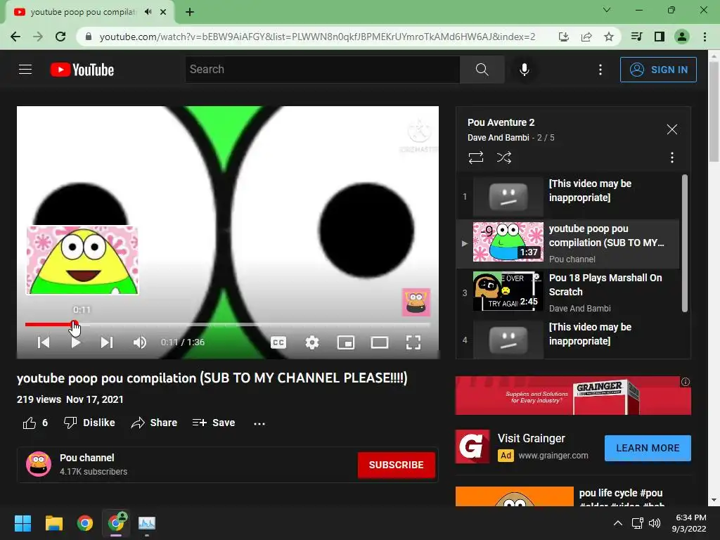Viewport: 720px width, 540px height.
Task: Open Windows Start menu
Action: point(22,523)
